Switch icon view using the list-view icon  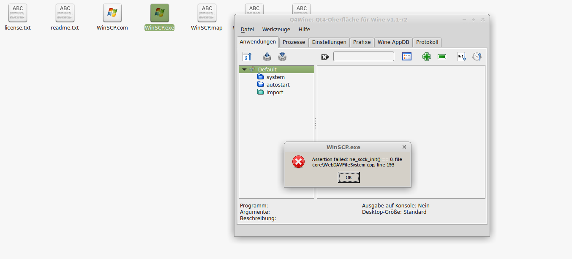406,57
